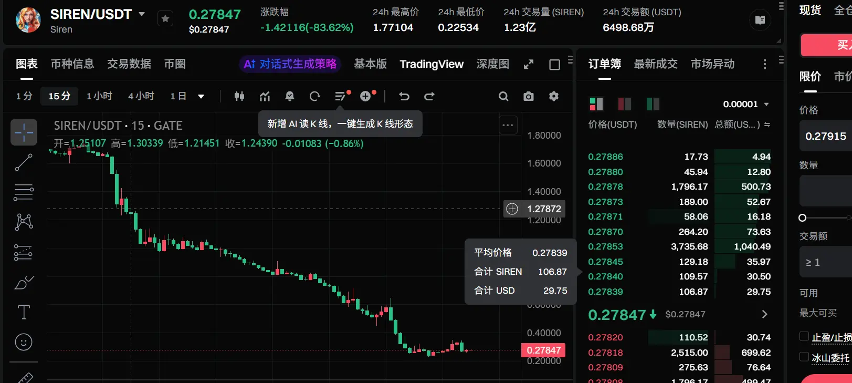Enable the 冰山委托 checkbox
Screen dimensions: 852x383
(804, 357)
